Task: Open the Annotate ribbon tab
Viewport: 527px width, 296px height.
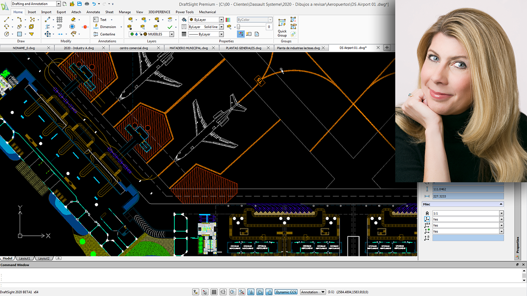Action: tap(93, 12)
